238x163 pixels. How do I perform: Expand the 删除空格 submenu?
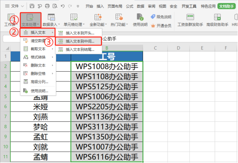(38, 73)
